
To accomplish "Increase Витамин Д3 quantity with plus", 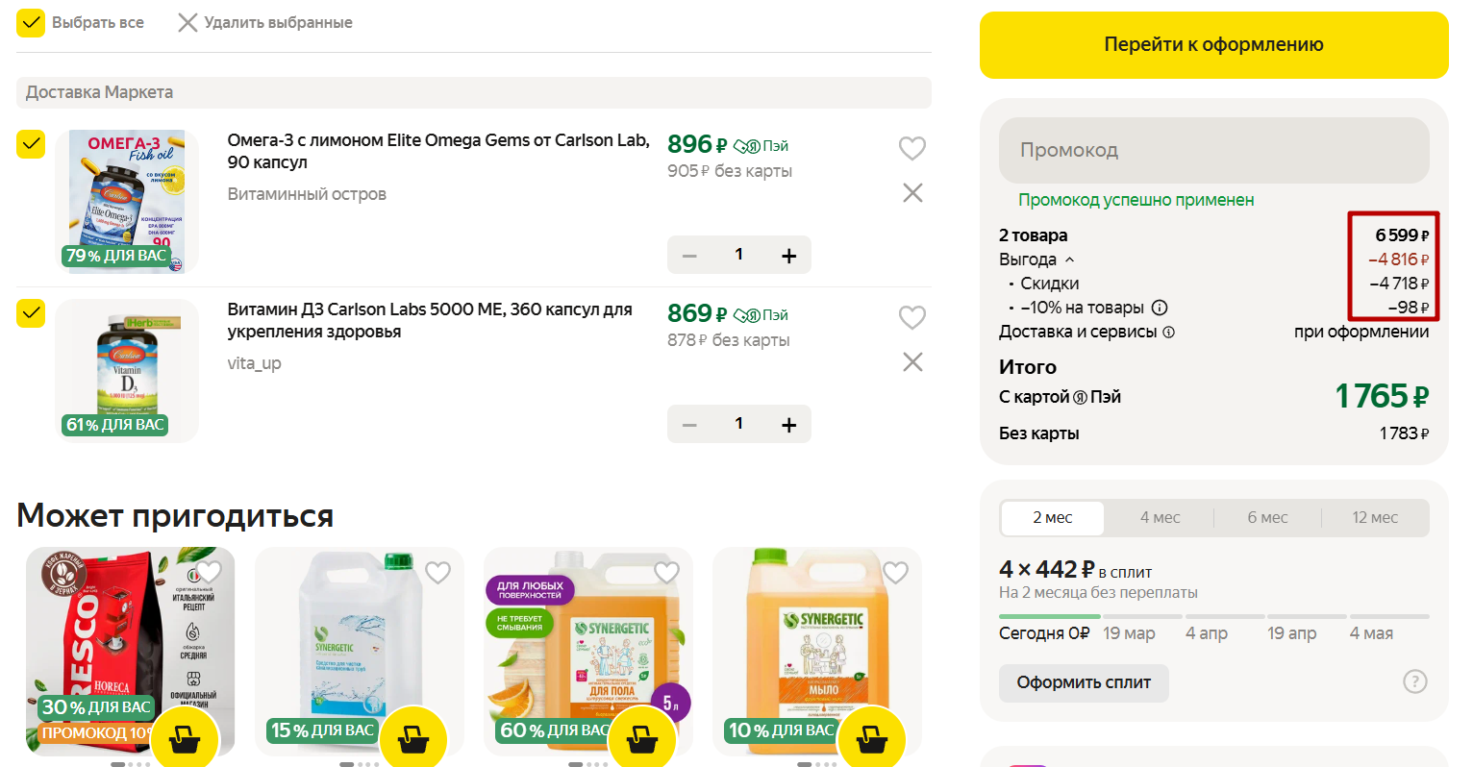I will click(x=789, y=425).
